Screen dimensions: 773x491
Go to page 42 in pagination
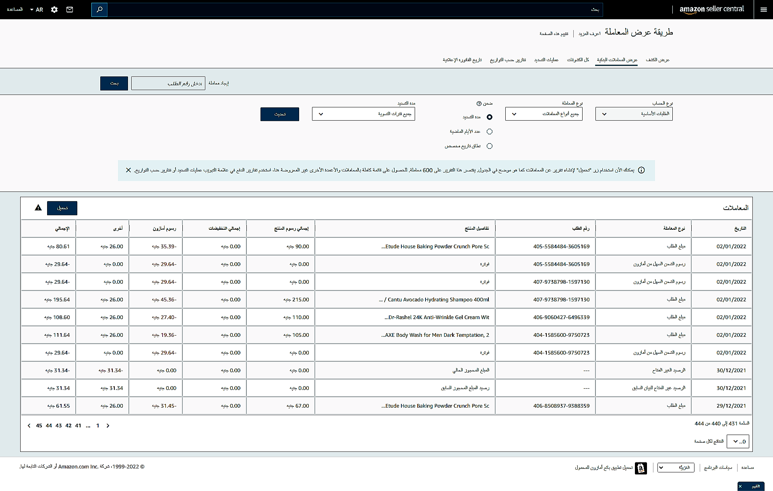click(x=68, y=426)
